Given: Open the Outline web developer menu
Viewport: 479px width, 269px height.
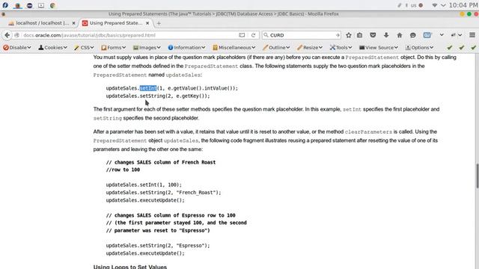Looking at the screenshot, I should [x=276, y=48].
